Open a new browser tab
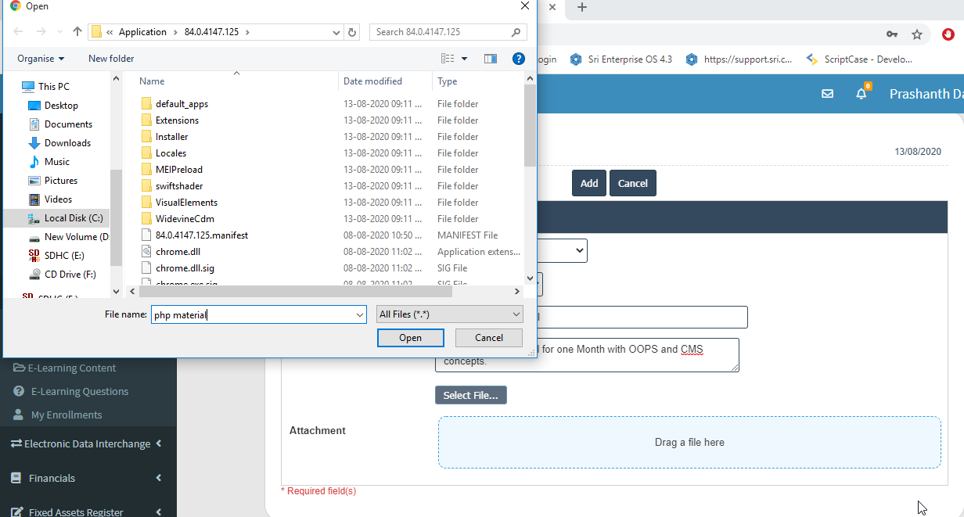 pos(581,8)
